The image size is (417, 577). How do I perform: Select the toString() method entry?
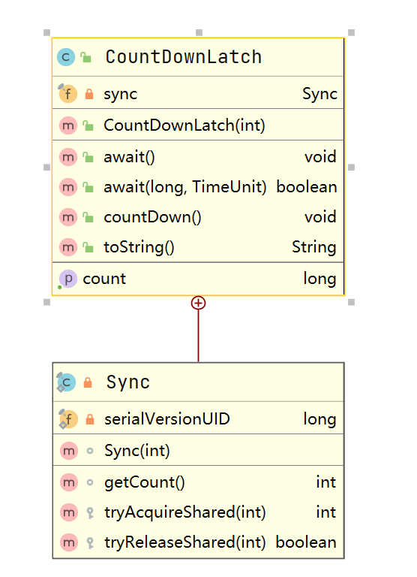click(198, 247)
